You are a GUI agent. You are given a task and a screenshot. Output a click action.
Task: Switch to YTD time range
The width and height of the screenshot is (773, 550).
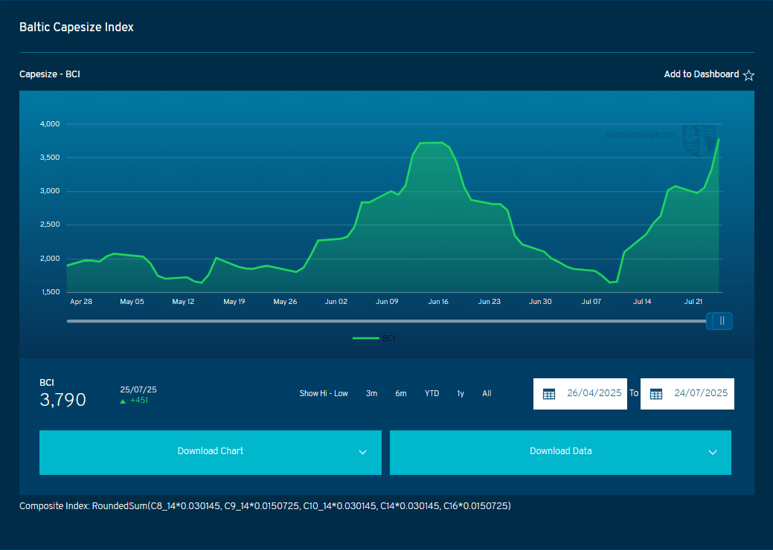[432, 393]
